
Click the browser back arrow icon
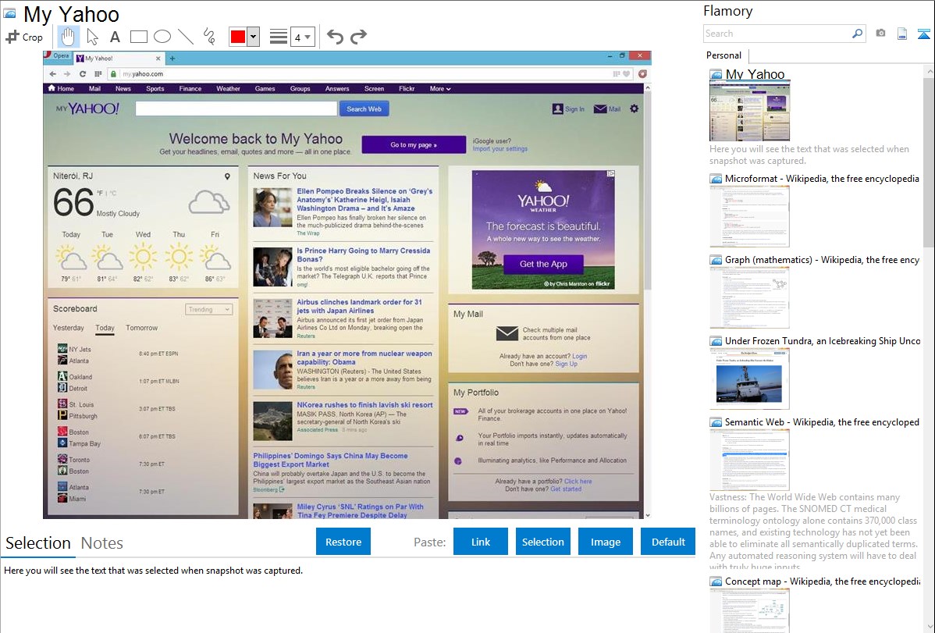pos(52,74)
